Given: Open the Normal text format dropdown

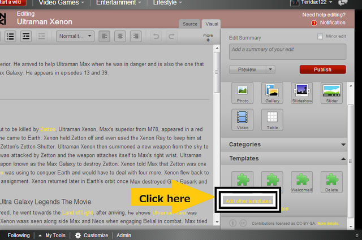Looking at the screenshot, I should click(75, 36).
